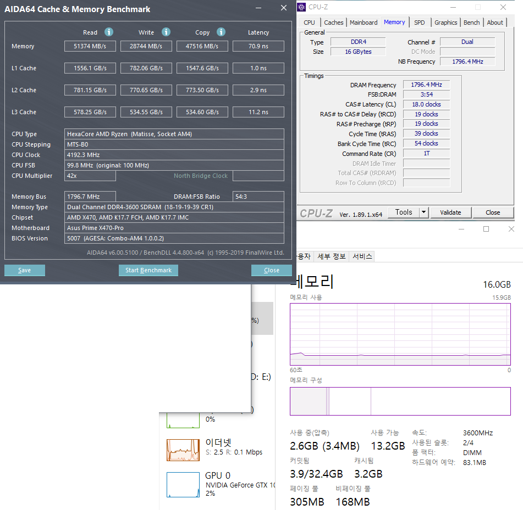
Task: Click the CPU-Z application icon in title bar
Action: click(301, 7)
